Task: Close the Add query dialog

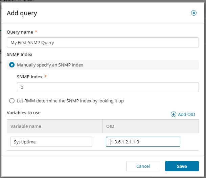Action: [x=193, y=13]
